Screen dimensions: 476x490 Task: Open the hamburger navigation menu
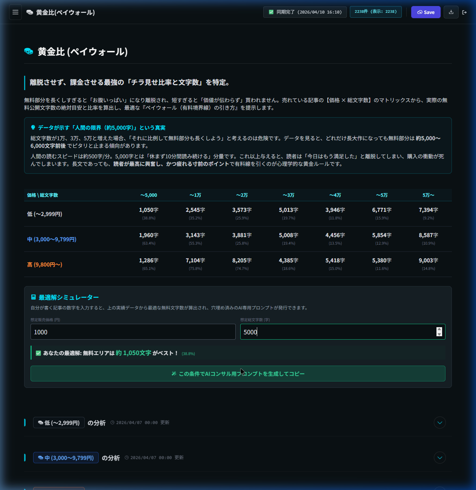point(15,12)
